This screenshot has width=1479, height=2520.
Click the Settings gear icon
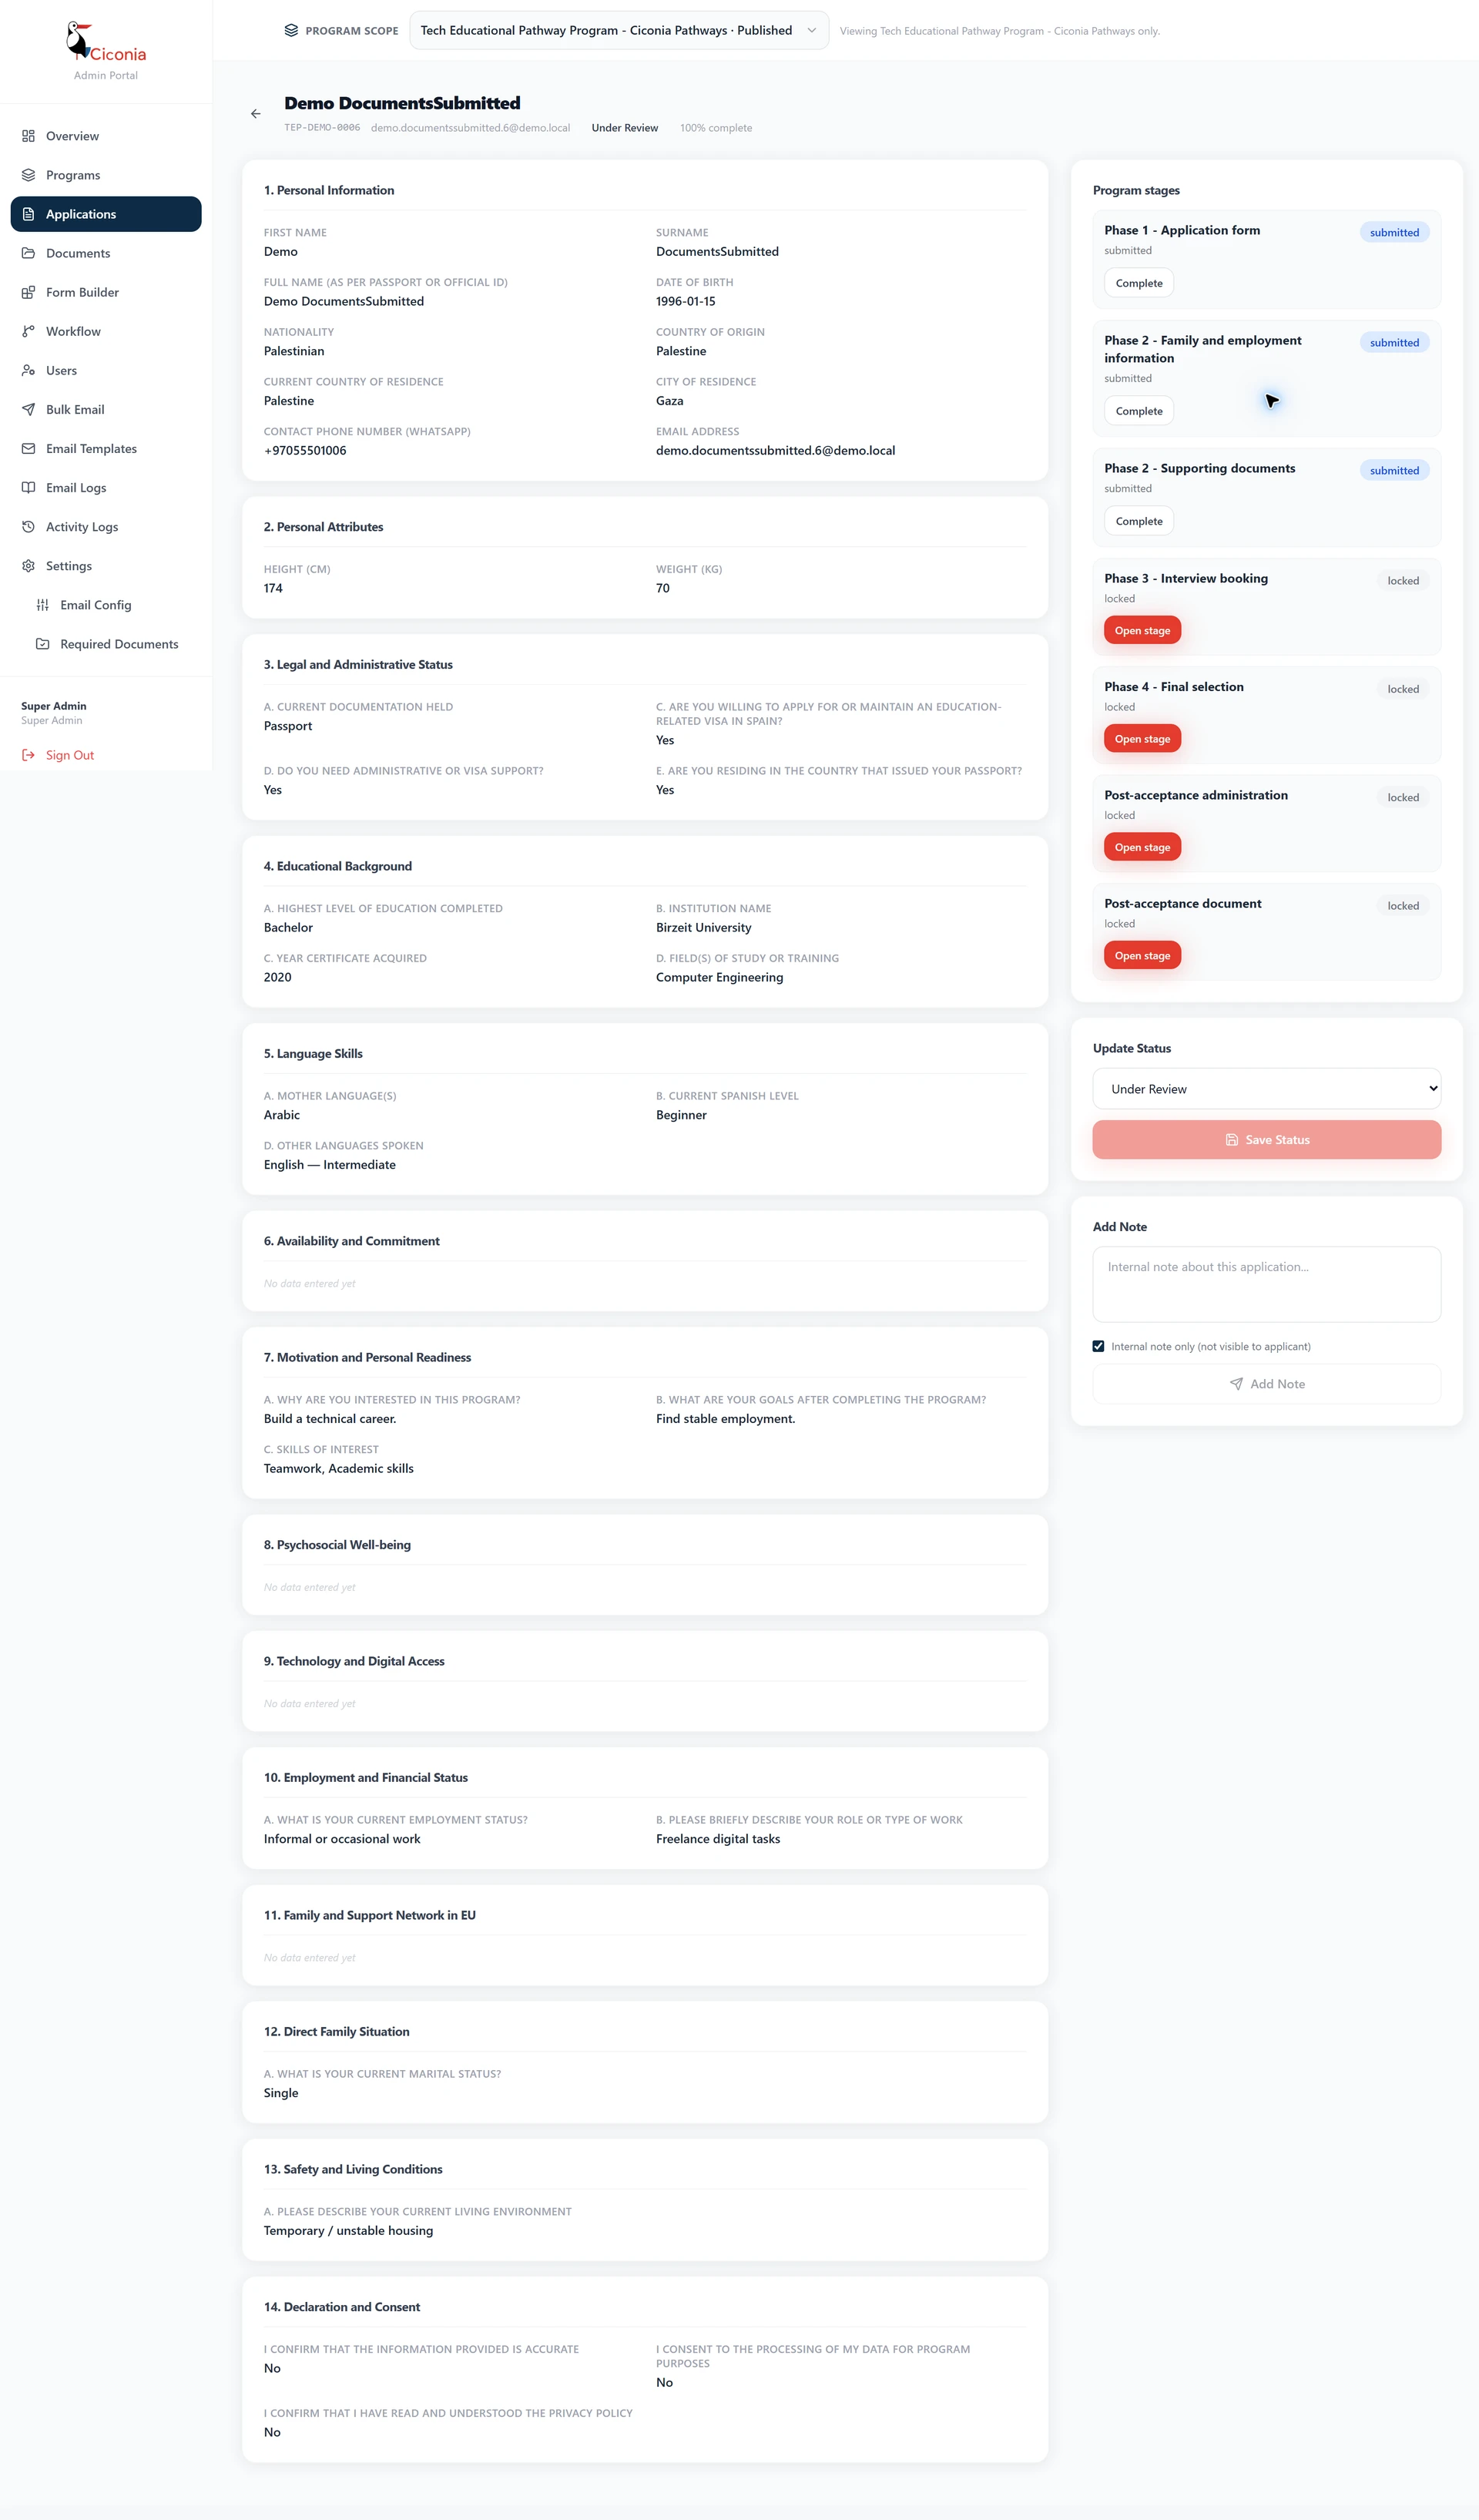coord(28,566)
